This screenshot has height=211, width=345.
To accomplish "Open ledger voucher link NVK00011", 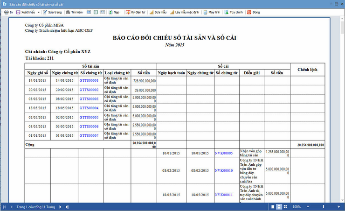I will pos(224,195).
